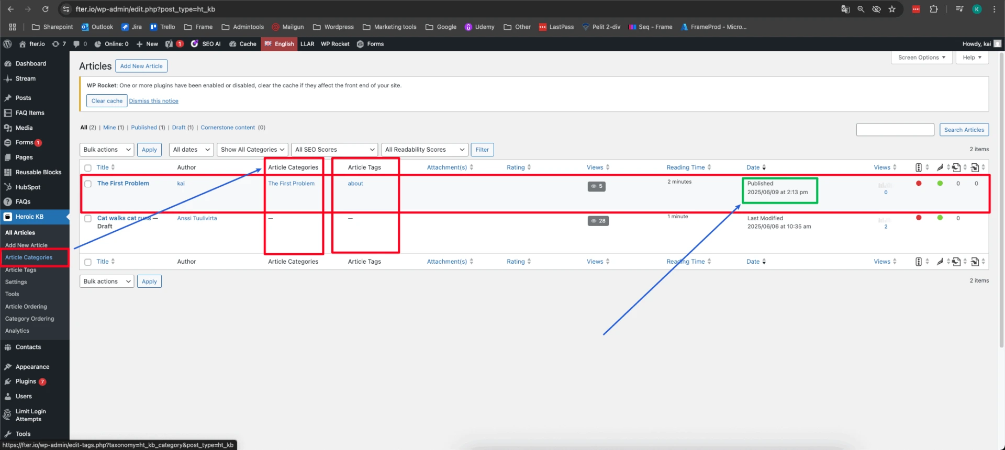Expand the Help panel
The height and width of the screenshot is (450, 1005).
click(972, 58)
